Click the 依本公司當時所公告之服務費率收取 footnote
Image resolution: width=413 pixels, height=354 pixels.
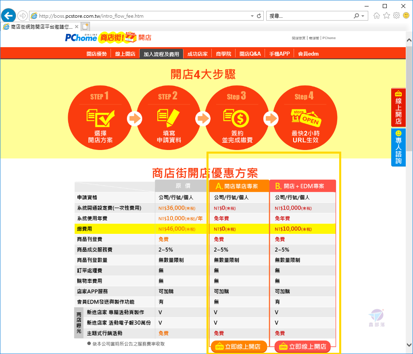pos(129,344)
